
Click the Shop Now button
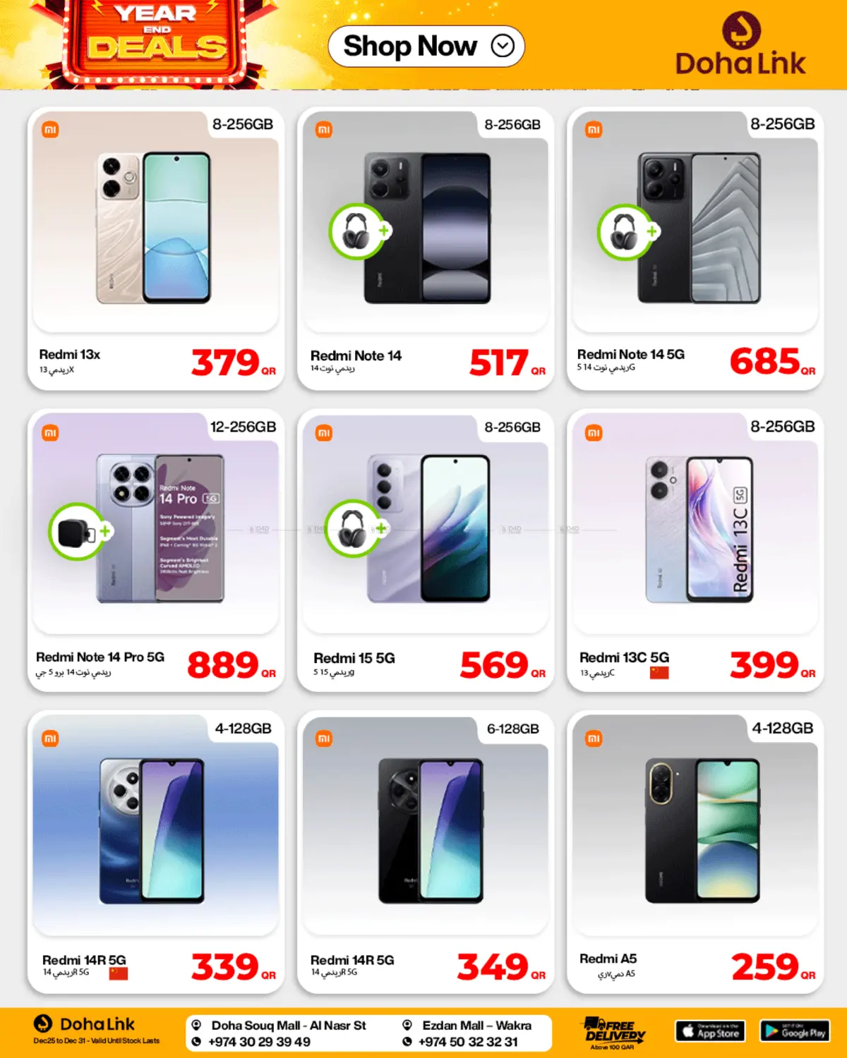pyautogui.click(x=426, y=47)
